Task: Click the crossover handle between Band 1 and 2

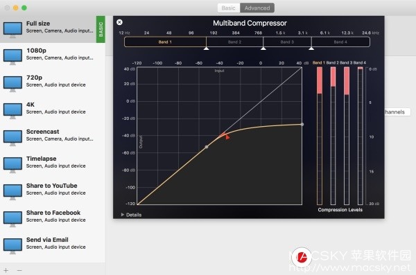Action: tap(206, 48)
